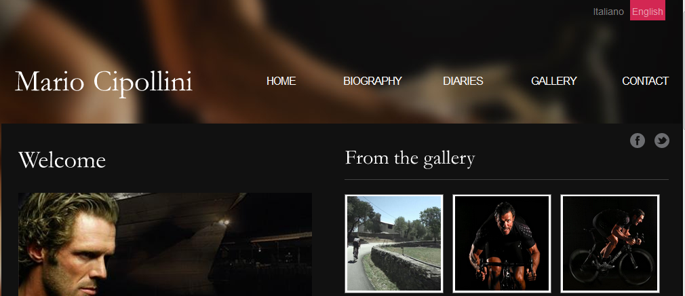Navigate to GALLERY in the menu
685x296 pixels.
553,81
